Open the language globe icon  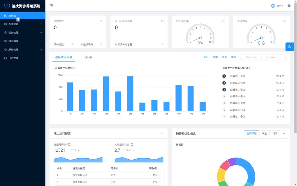(289, 6)
